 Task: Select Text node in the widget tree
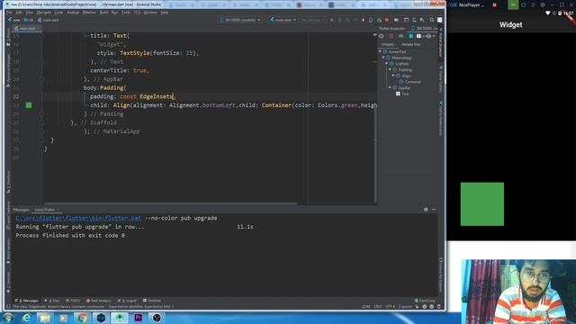tap(405, 94)
